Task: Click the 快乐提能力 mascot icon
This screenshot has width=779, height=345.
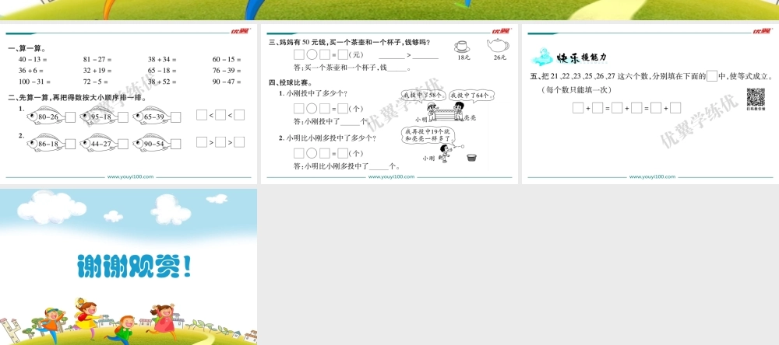Action: pos(540,57)
